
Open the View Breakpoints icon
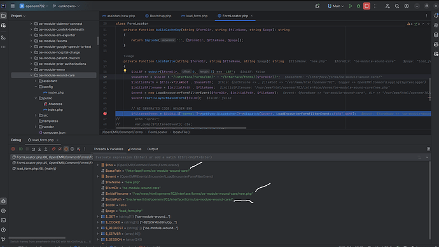coord(53,149)
